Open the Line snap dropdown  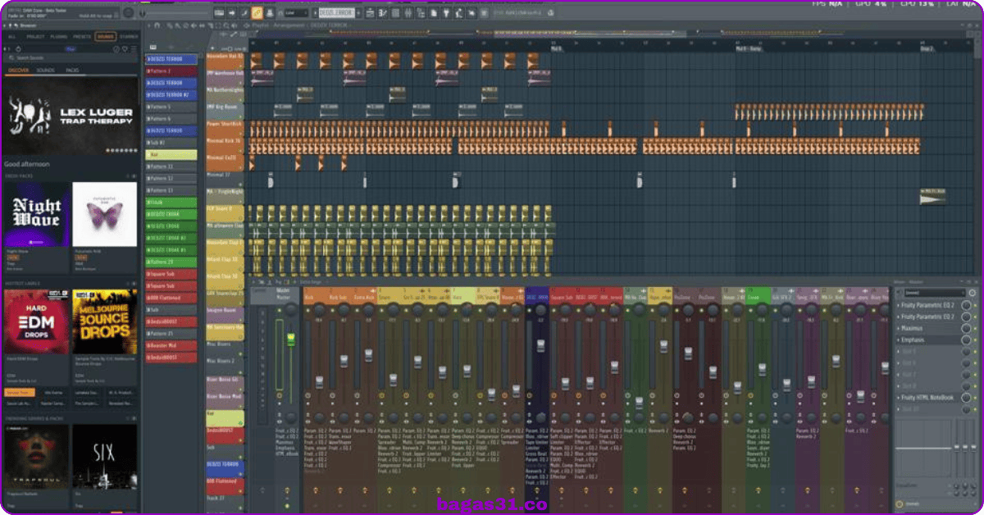tap(297, 13)
